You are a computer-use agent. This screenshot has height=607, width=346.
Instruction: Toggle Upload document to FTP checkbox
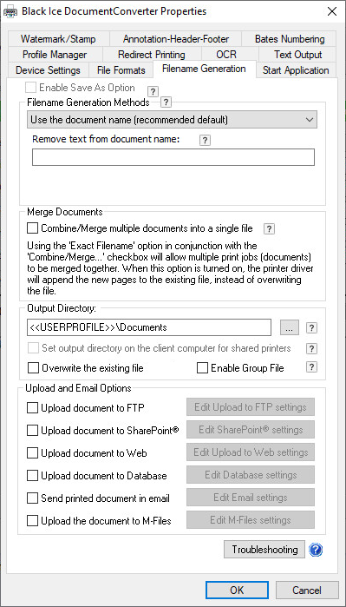(33, 407)
